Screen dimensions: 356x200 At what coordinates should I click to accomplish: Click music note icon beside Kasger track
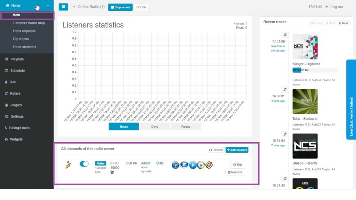(x=285, y=35)
